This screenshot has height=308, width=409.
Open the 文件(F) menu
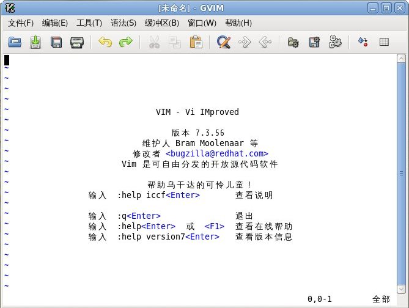pyautogui.click(x=21, y=23)
